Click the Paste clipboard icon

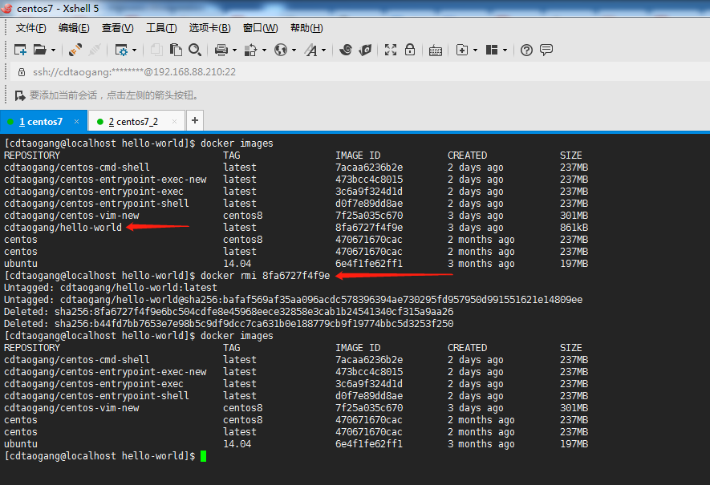tap(176, 50)
